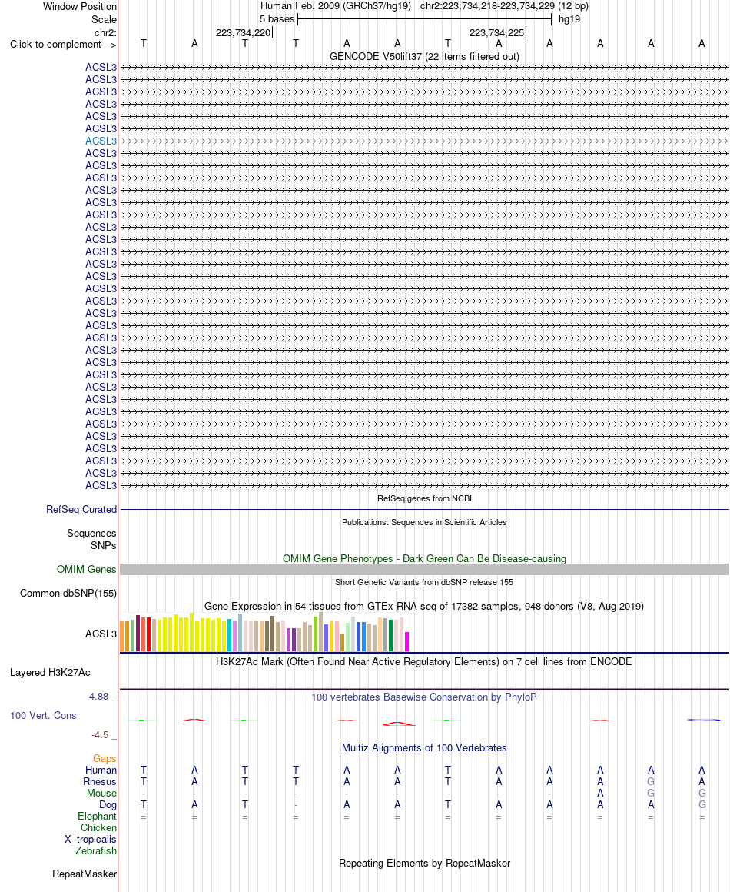730x892 pixels.
Task: Click the magenta last bar in GTEx chart
Action: [406, 641]
